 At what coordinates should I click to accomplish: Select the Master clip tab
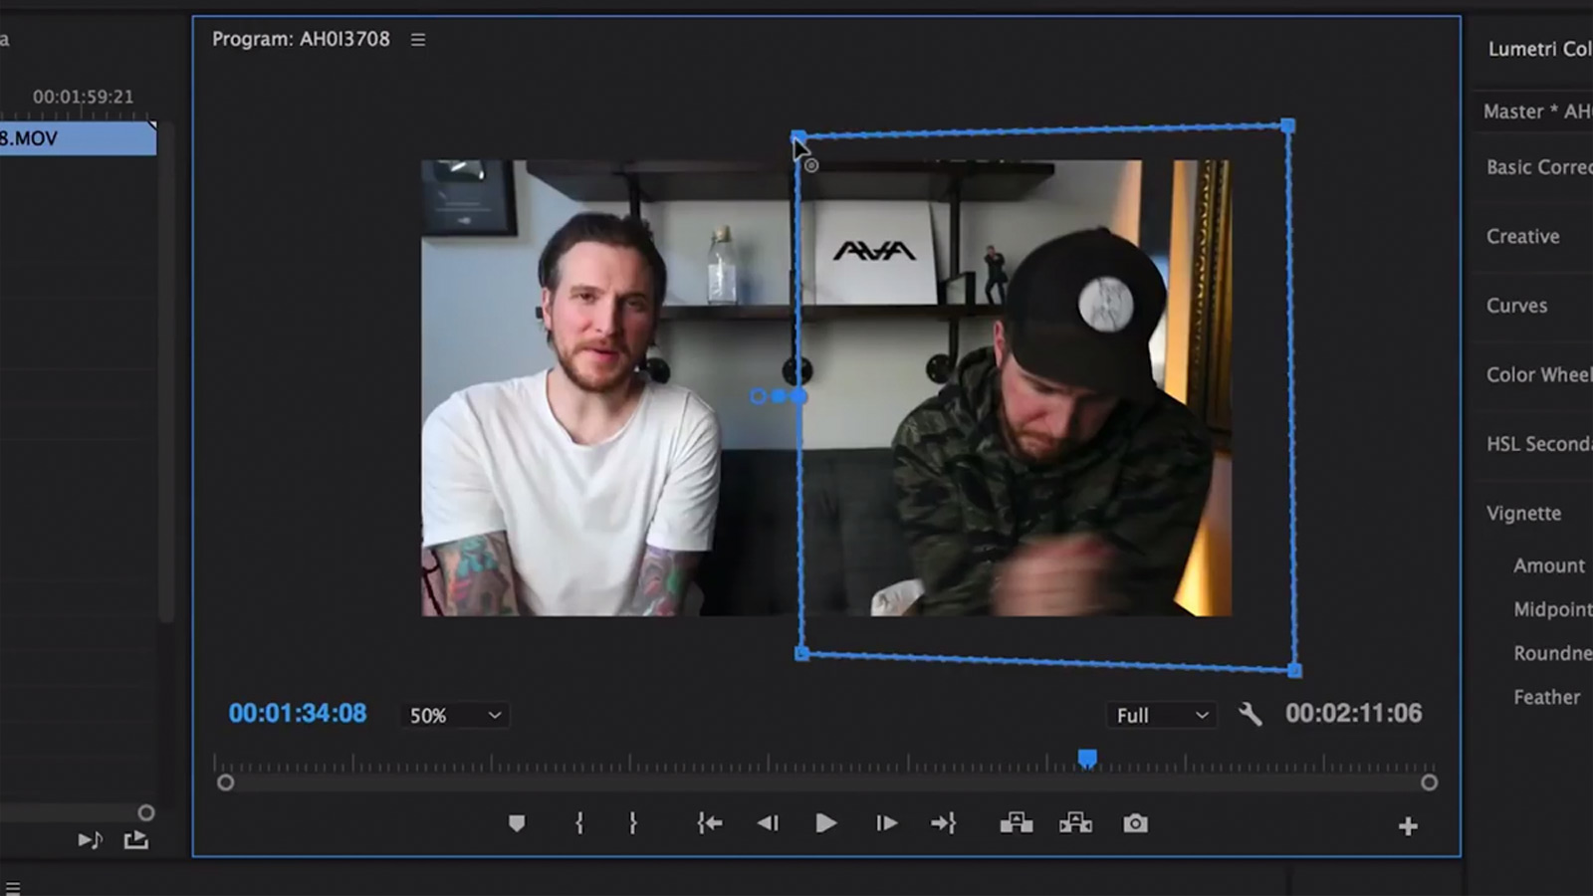[x=1536, y=111]
